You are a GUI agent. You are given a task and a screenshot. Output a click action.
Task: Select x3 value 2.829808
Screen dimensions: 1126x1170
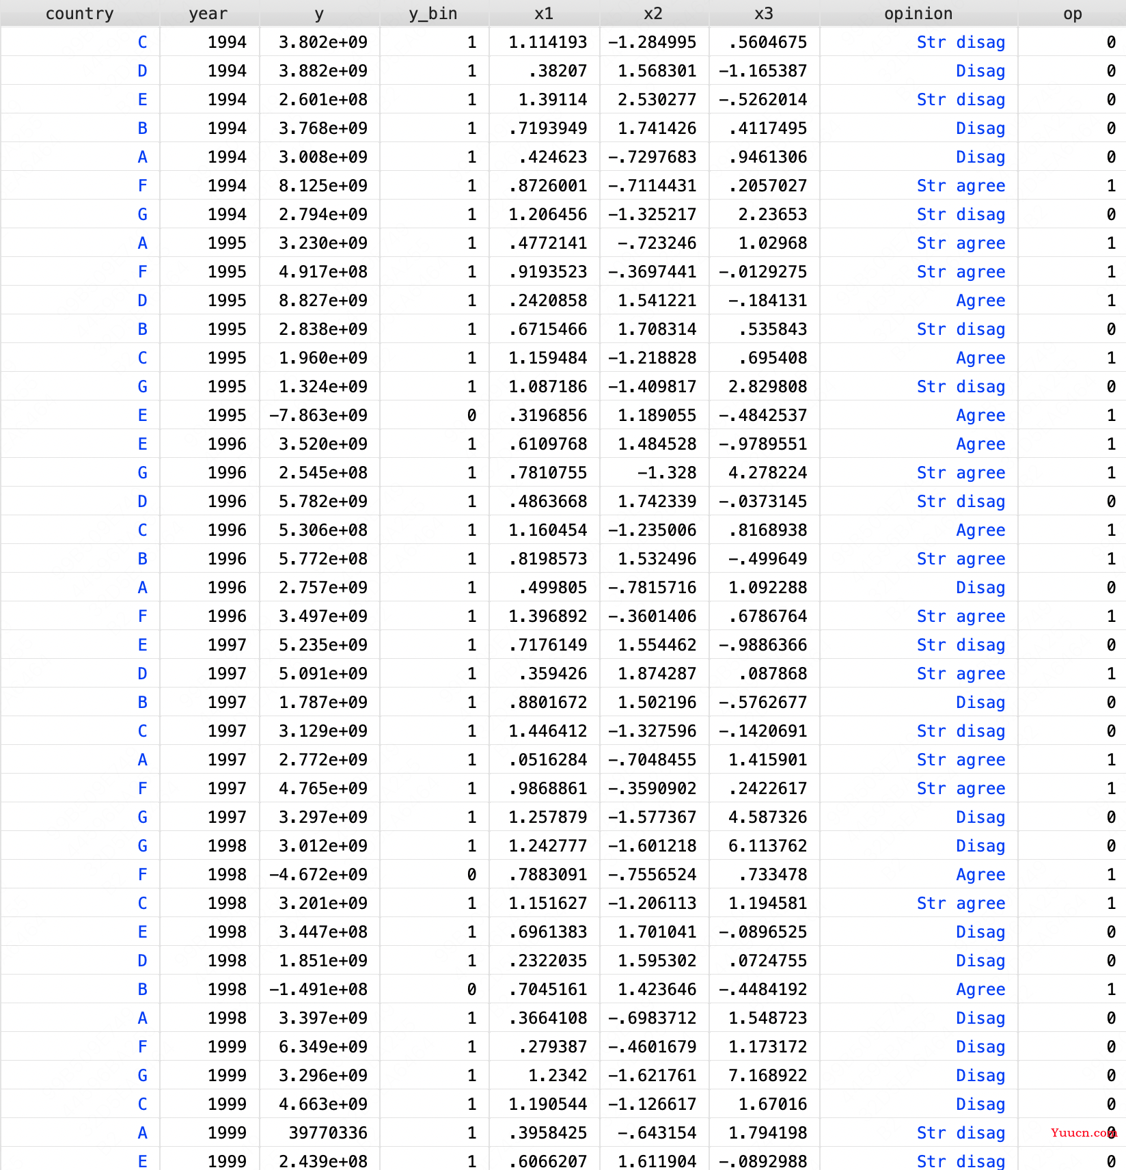click(768, 387)
